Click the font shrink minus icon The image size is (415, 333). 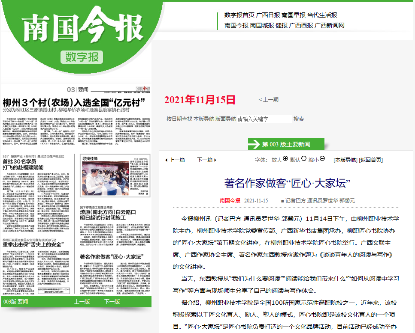[322, 159]
